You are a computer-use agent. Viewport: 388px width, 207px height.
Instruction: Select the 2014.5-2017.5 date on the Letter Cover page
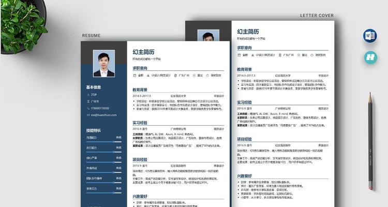246,76
